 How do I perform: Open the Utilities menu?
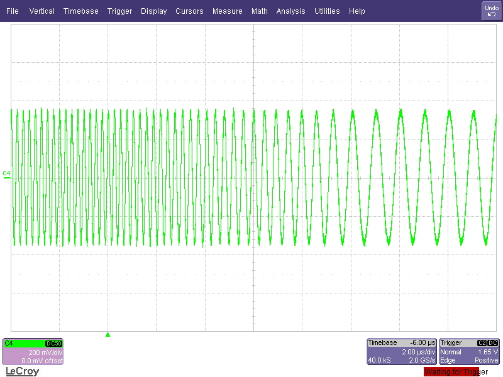point(327,11)
